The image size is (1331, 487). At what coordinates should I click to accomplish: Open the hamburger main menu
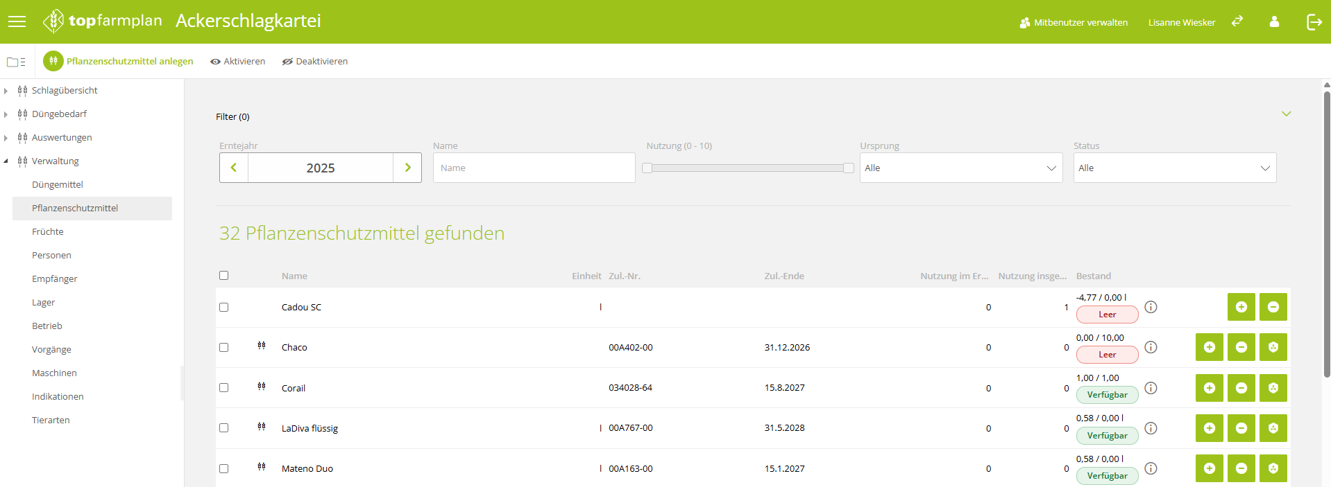[17, 21]
